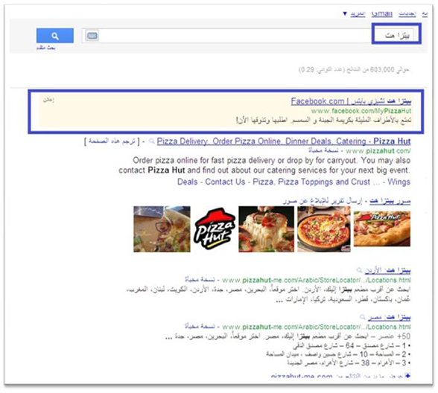Open the Contact Us sitelink
This screenshot has height=393, width=438.
point(225,182)
